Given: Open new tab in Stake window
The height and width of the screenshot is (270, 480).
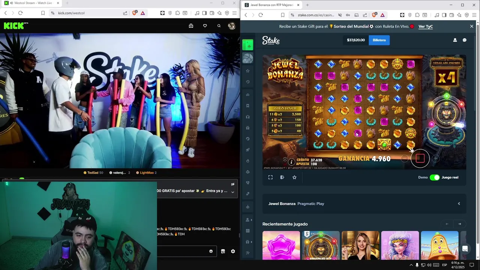Looking at the screenshot, I should coord(307,5).
